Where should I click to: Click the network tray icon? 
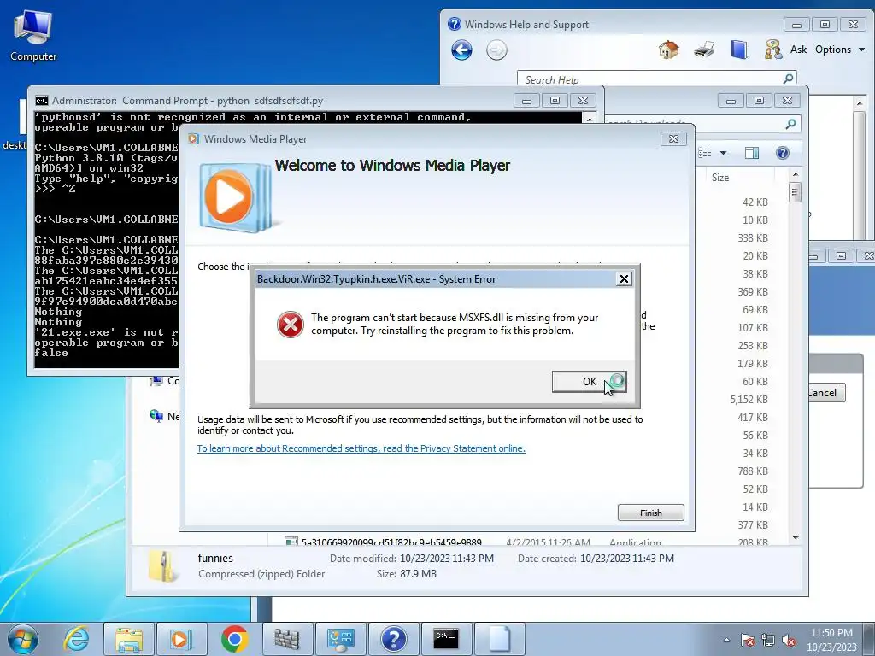point(768,640)
